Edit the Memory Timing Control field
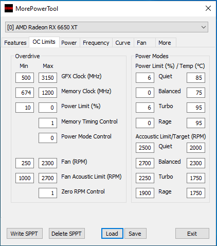 pos(48,123)
